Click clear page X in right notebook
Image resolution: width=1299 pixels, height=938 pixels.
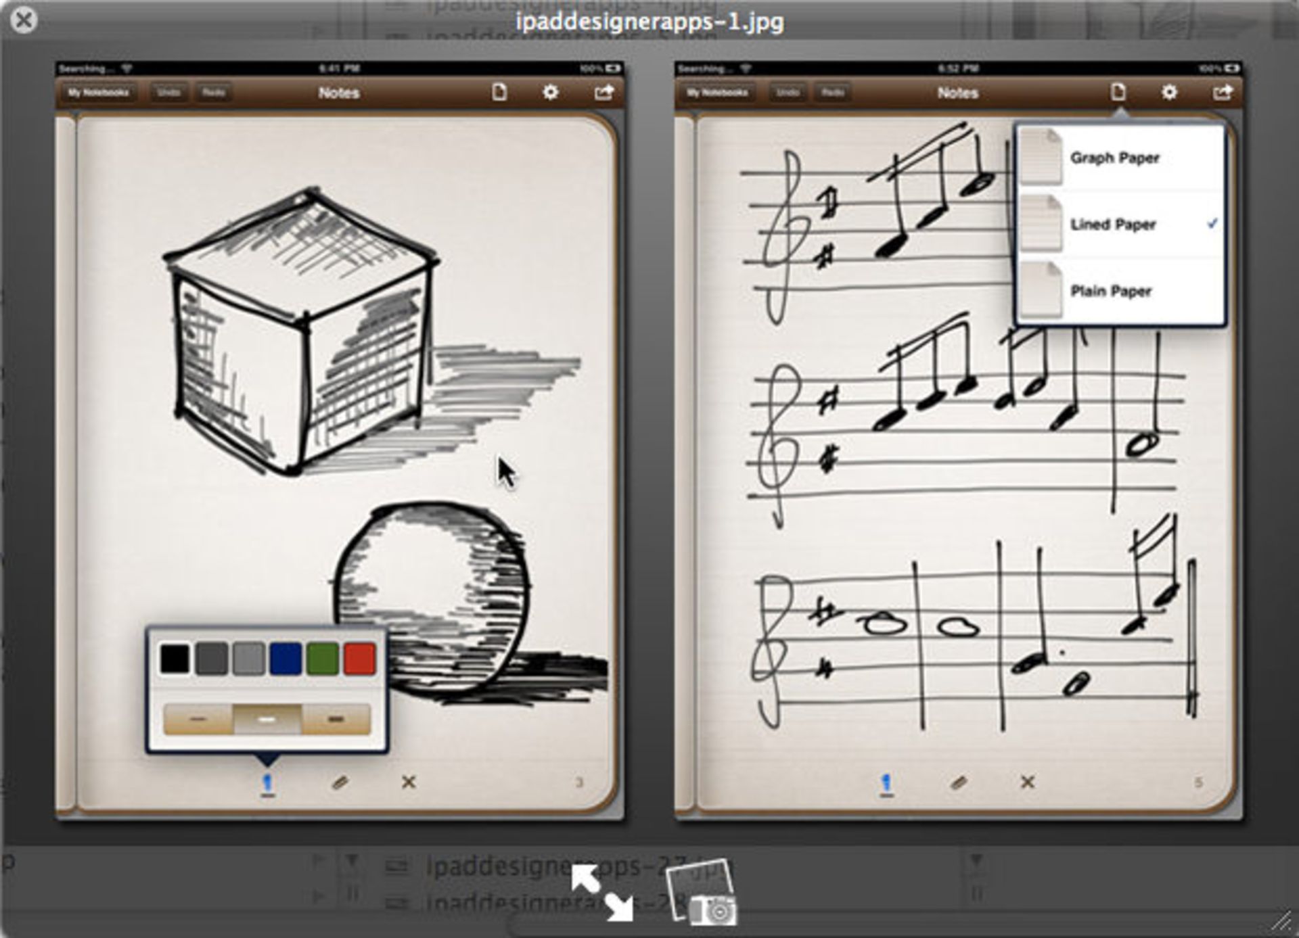pyautogui.click(x=1028, y=782)
